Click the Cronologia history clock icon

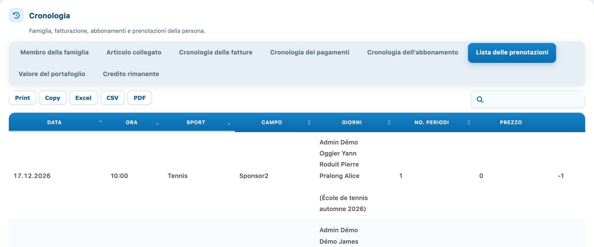[16, 15]
